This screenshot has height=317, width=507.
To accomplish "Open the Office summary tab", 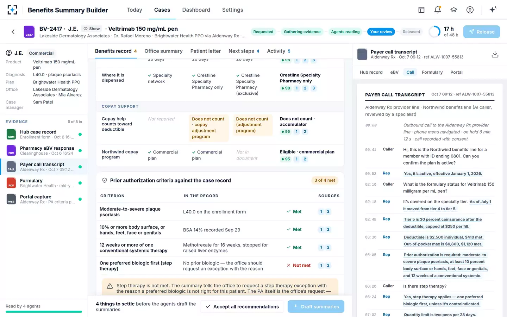I will pos(163,51).
